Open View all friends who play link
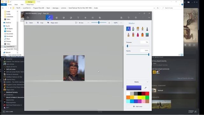The image size is (204, 115). 185,78
